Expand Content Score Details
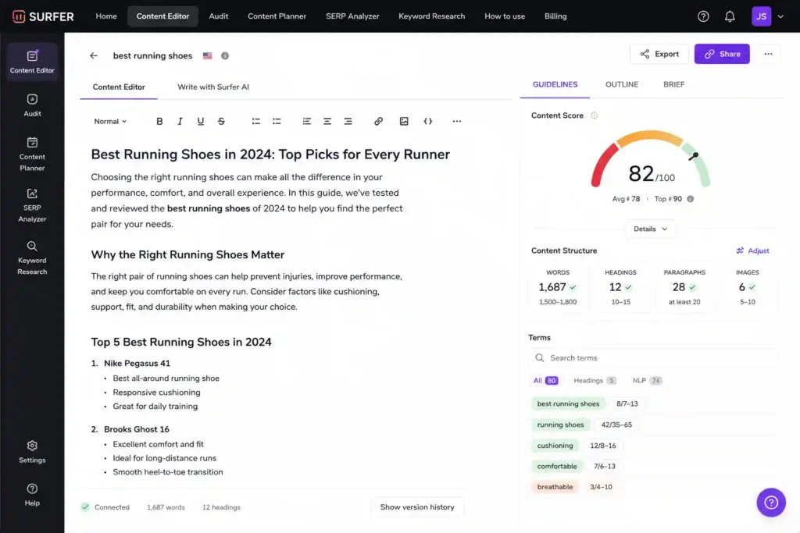800x533 pixels. pyautogui.click(x=650, y=229)
